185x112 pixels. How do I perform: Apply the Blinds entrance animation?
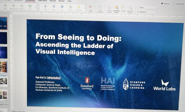5,6
